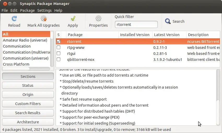Select the qbittorrent-nox package row

(x=138, y=59)
